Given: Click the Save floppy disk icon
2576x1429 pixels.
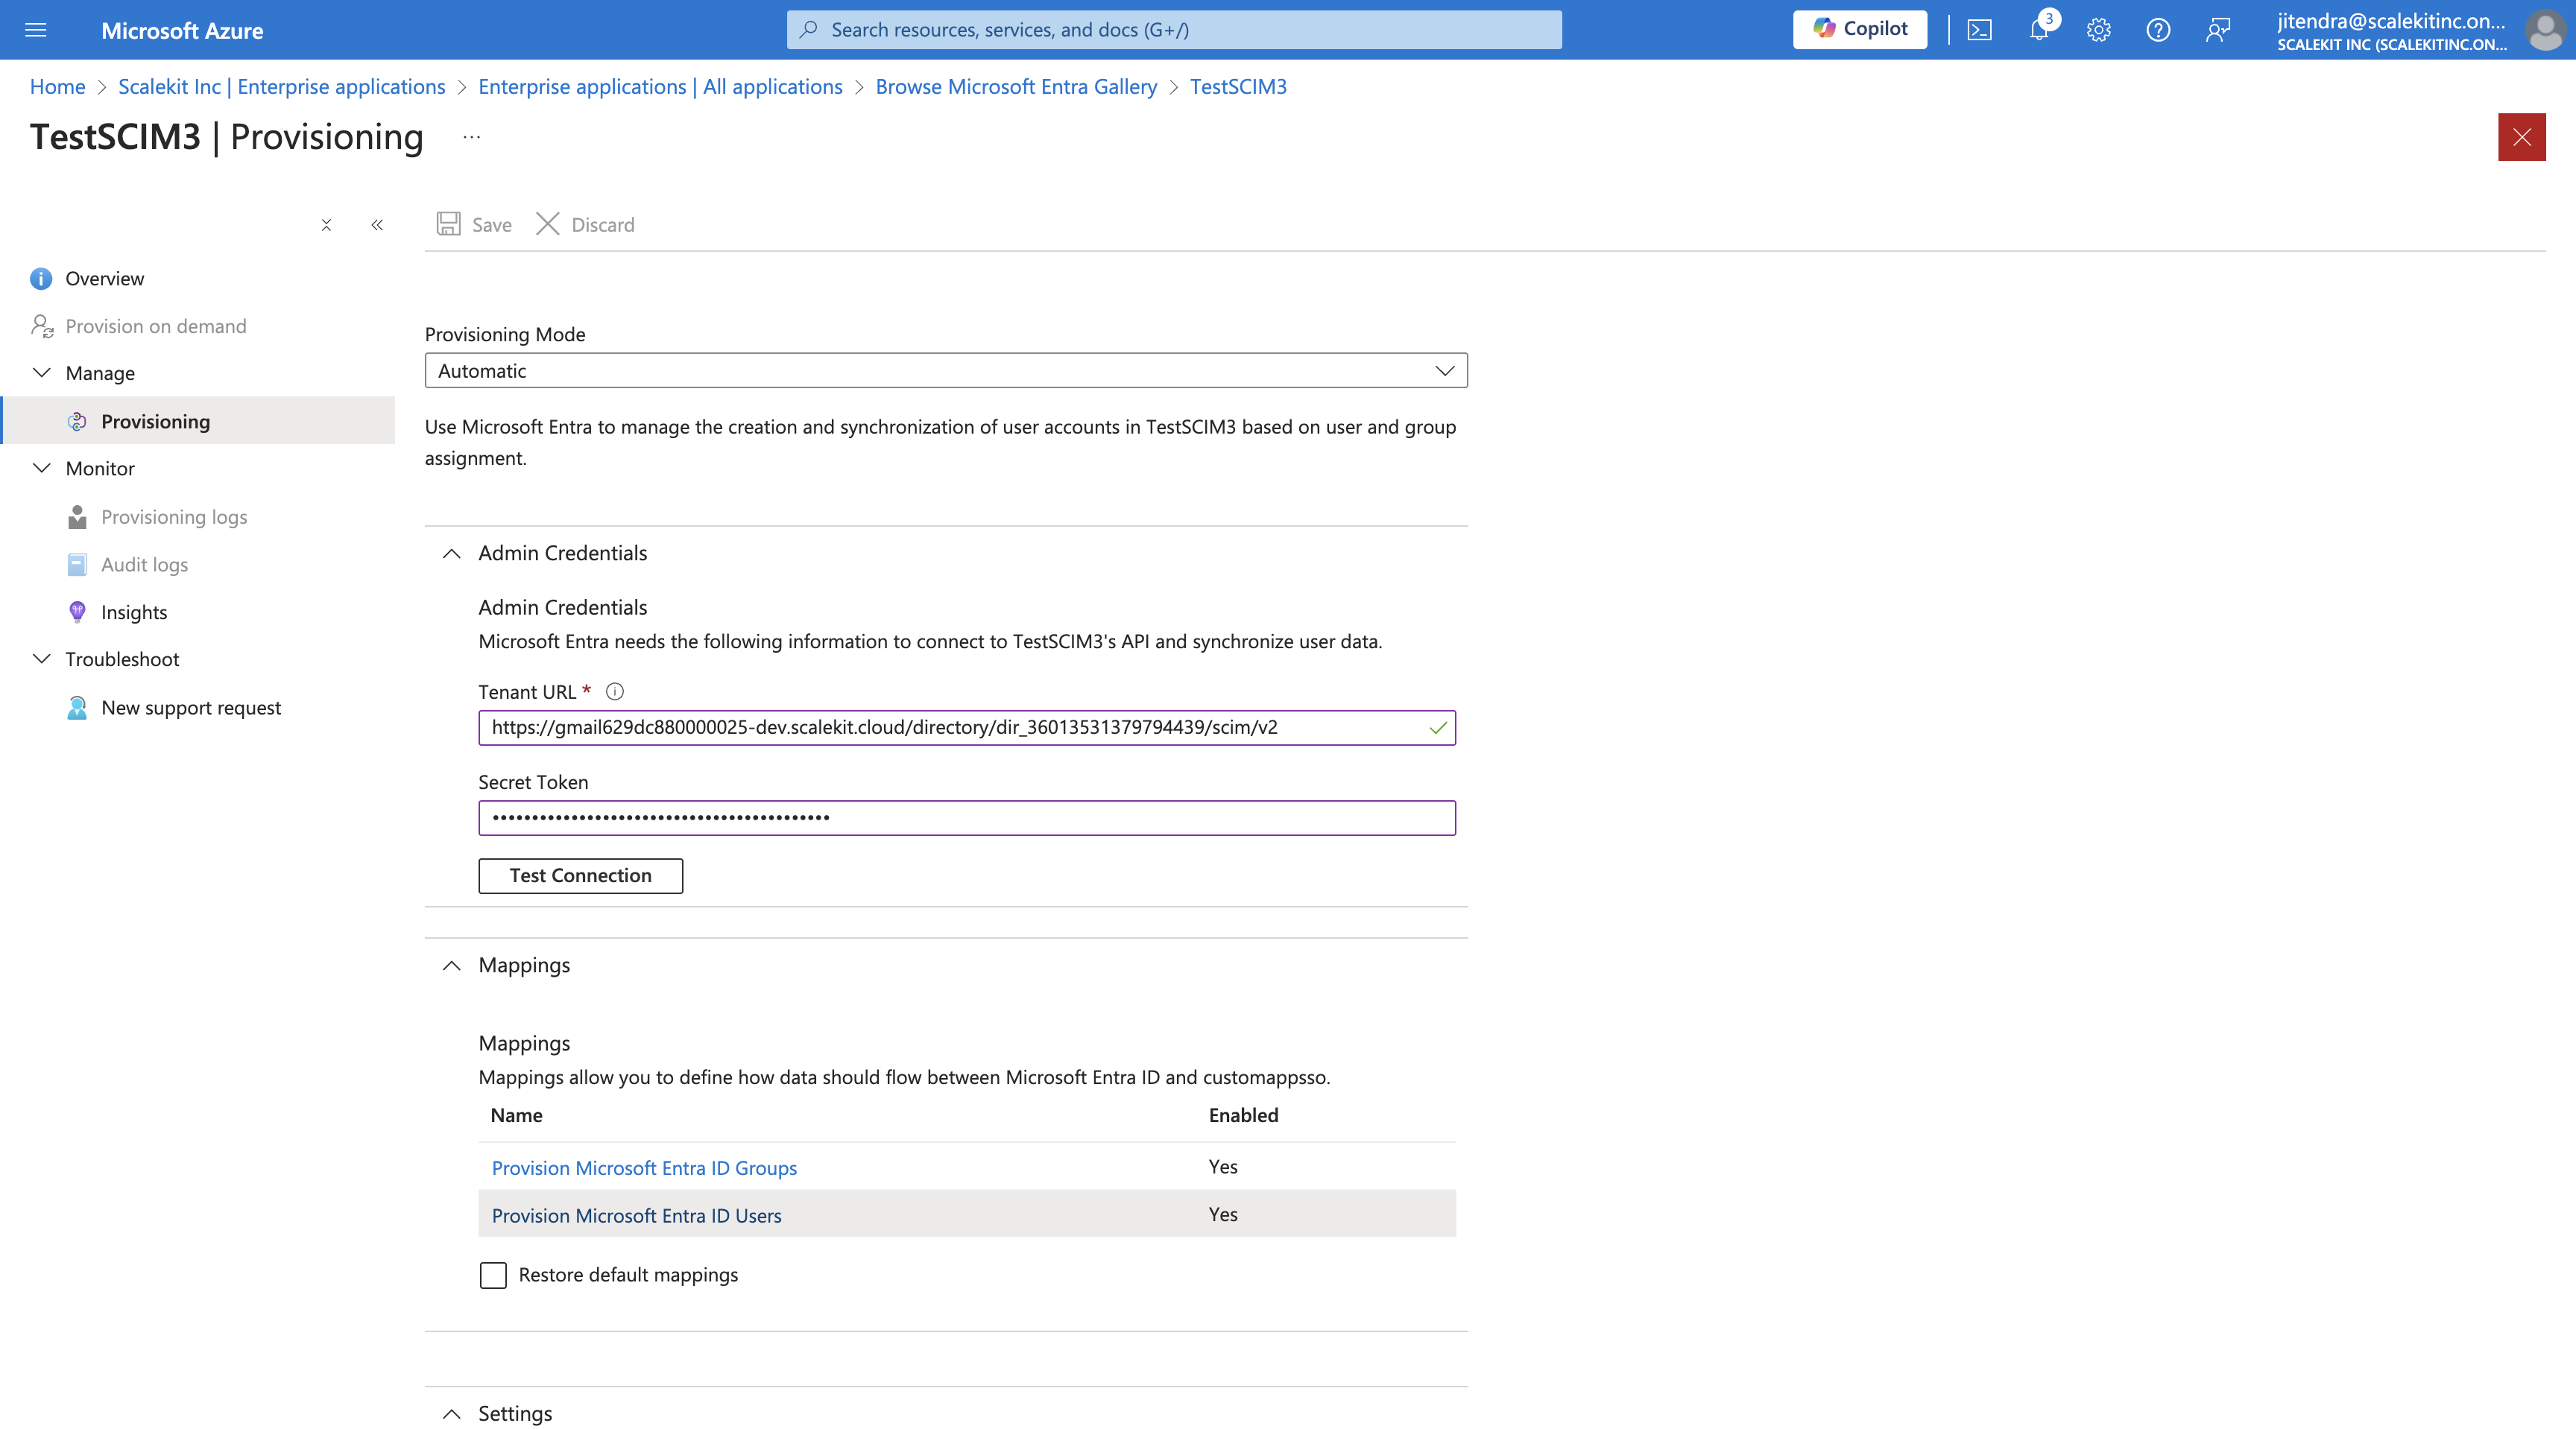Looking at the screenshot, I should coord(449,224).
